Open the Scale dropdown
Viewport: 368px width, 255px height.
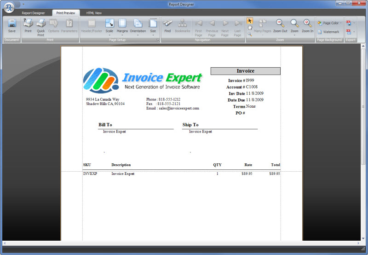[x=109, y=28]
